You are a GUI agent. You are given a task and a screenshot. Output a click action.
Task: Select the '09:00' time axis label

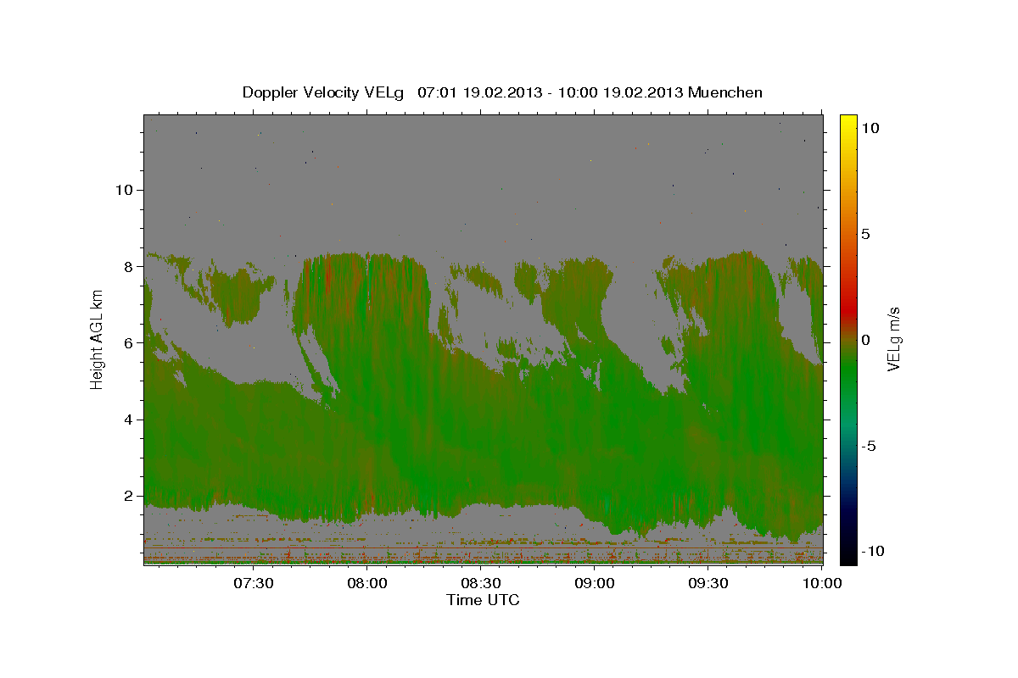[x=595, y=583]
